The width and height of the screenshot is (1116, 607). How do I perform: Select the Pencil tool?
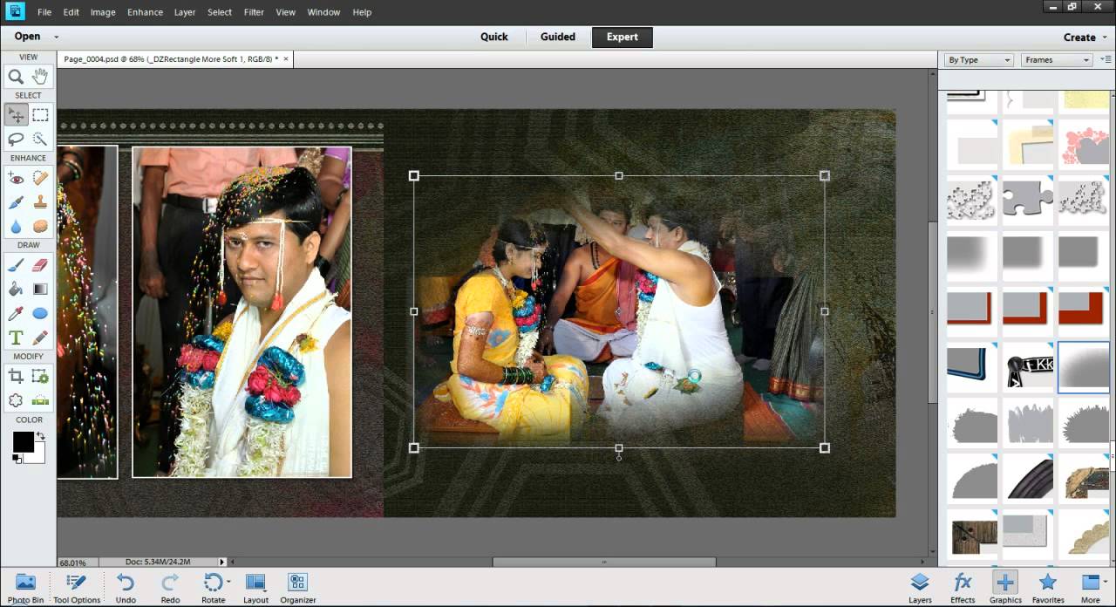click(40, 338)
